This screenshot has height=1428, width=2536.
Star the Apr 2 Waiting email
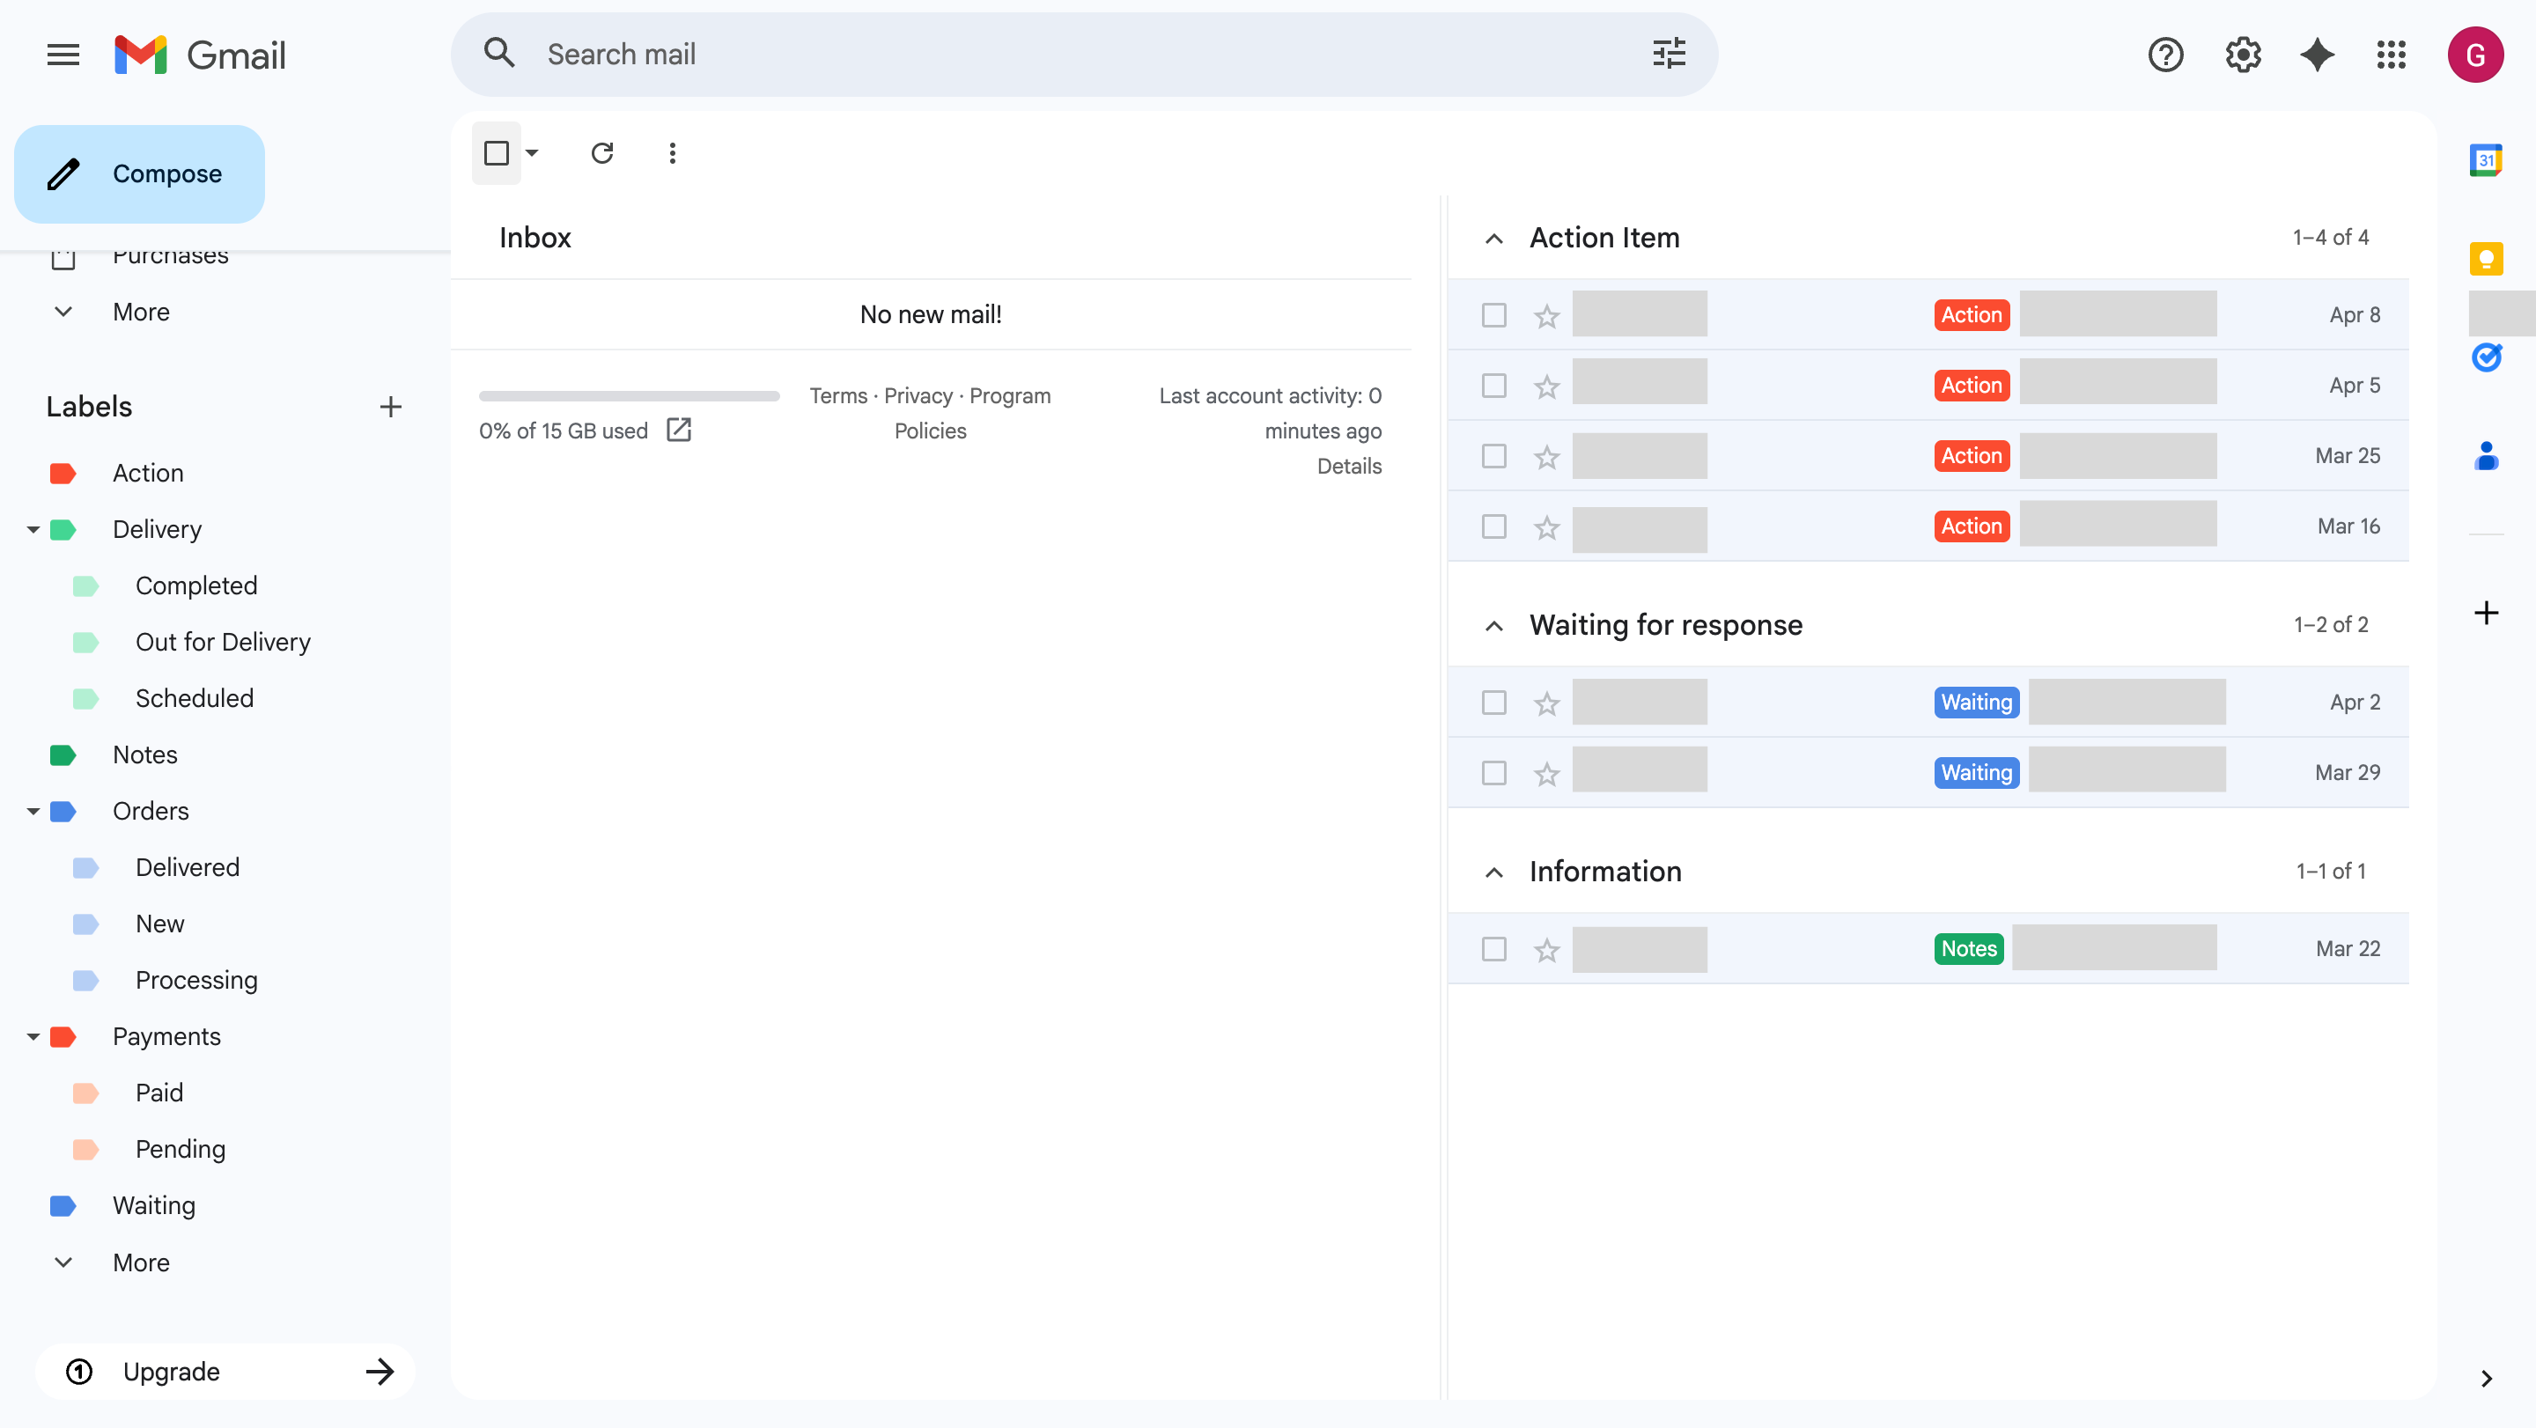pyautogui.click(x=1546, y=703)
